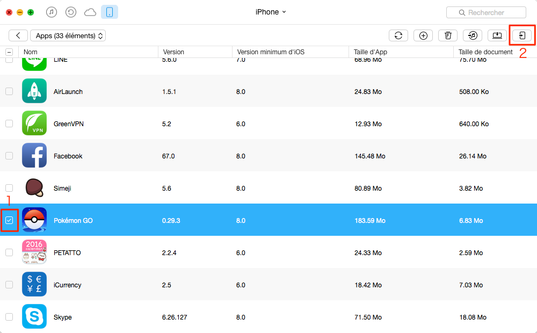Click the search magnifier icon
The image size is (537, 333).
(462, 13)
